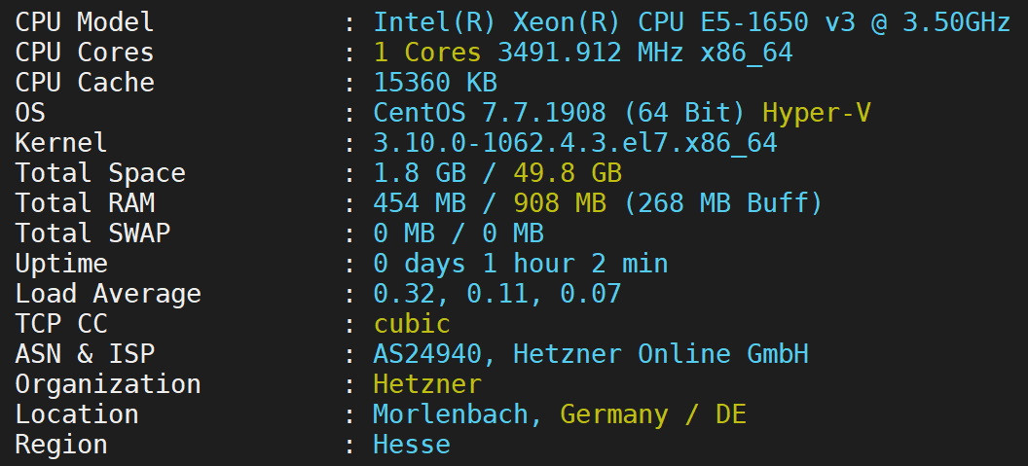Viewport: 1028px width, 466px height.
Task: Click the Hetzner Online GmbH ISP name
Action: point(660,354)
